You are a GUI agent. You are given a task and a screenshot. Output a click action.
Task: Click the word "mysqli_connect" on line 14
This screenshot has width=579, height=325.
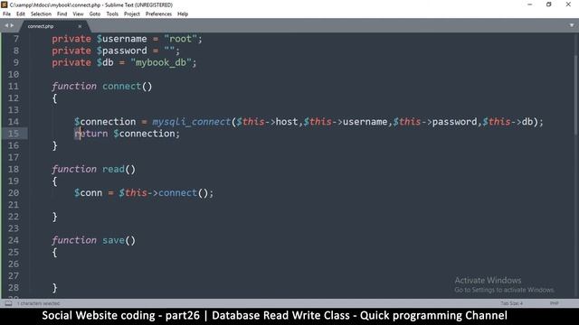[191, 122]
